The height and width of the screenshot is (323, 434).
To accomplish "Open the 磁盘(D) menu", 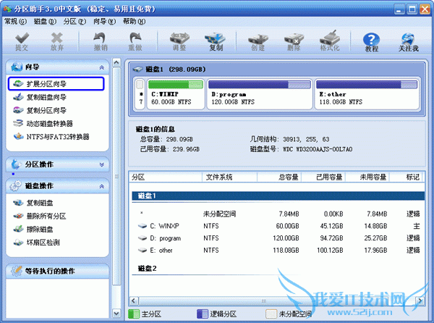I will [x=45, y=21].
